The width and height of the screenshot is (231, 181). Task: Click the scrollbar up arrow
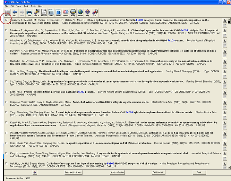(x=229, y=19)
